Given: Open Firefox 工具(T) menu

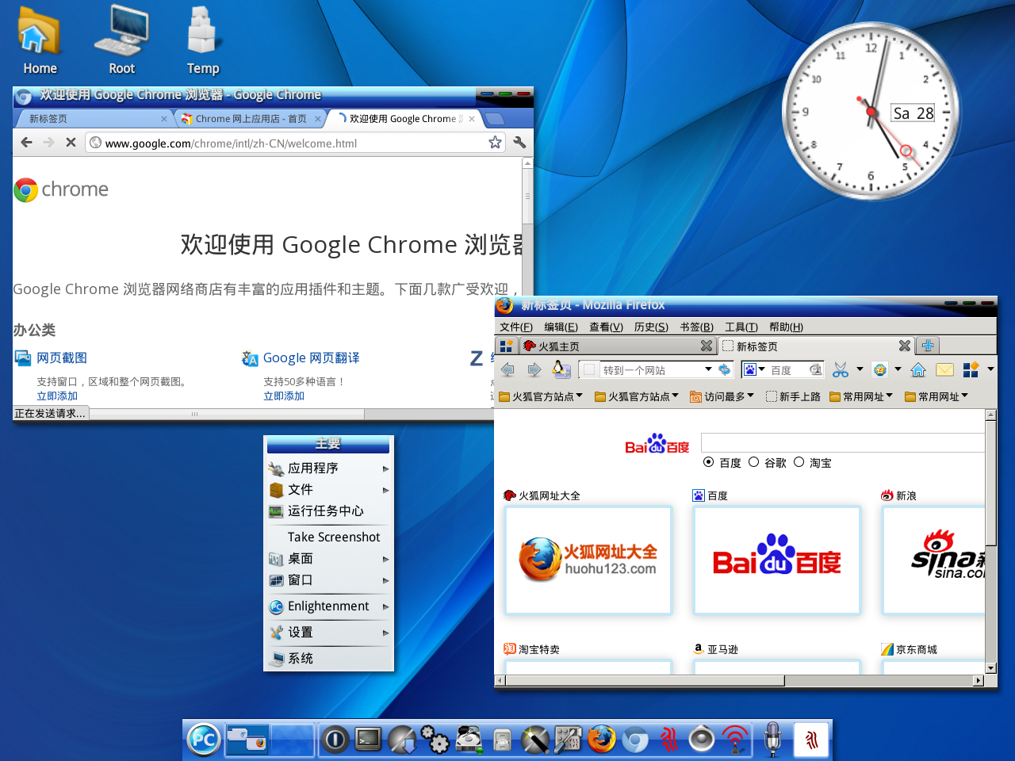Looking at the screenshot, I should (x=741, y=327).
